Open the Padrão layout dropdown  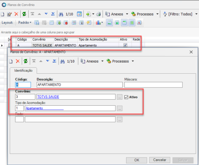(25, 23)
